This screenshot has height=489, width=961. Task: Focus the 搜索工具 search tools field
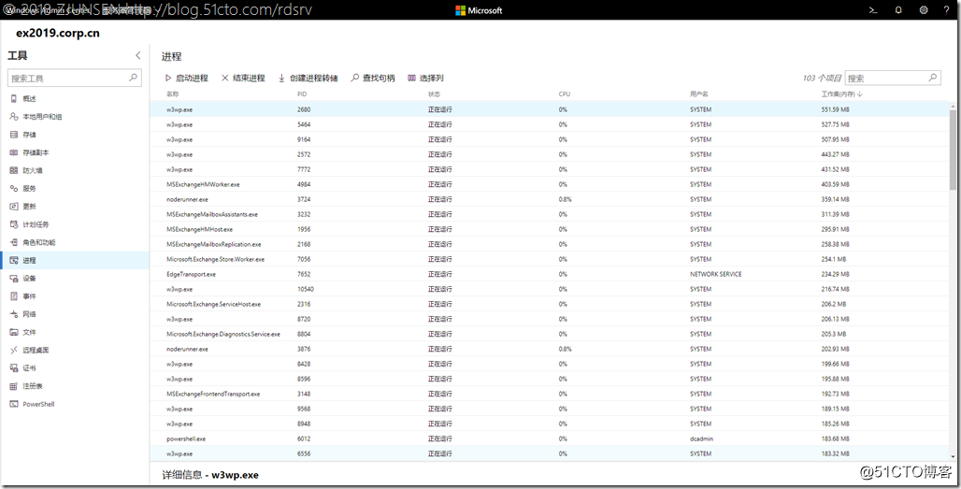pos(74,78)
